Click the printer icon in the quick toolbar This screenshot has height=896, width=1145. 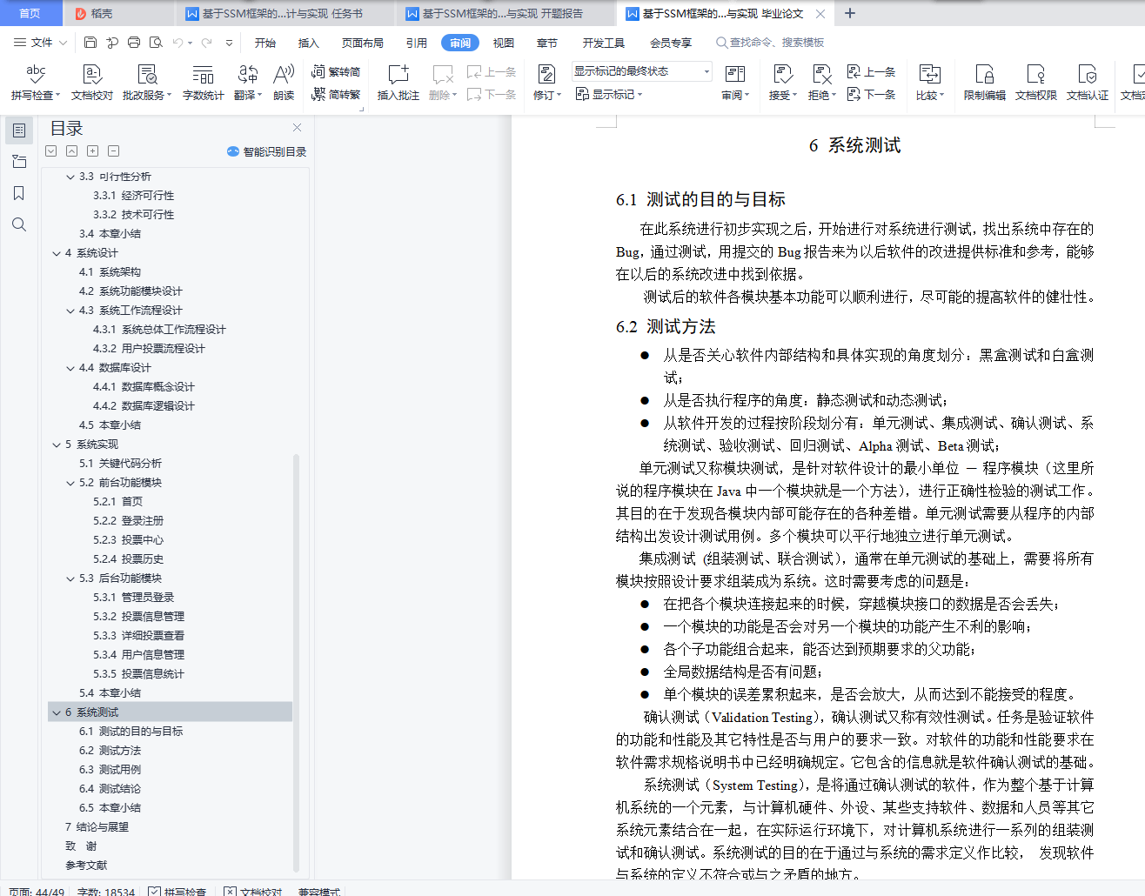point(134,43)
